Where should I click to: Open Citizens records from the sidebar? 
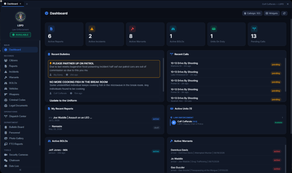(20, 60)
